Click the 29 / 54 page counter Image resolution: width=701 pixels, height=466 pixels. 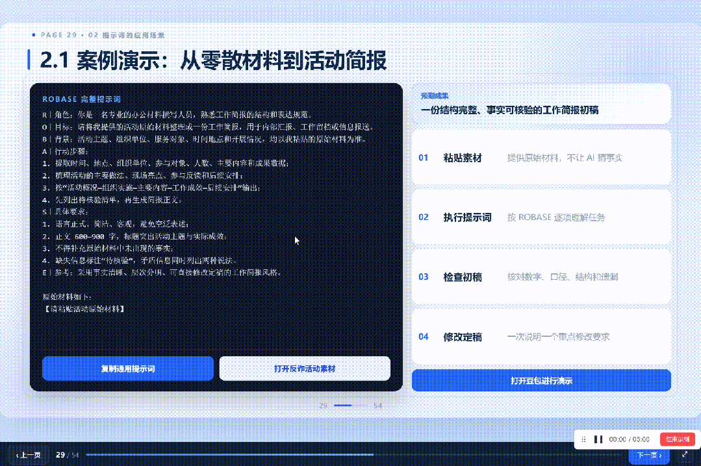67,455
